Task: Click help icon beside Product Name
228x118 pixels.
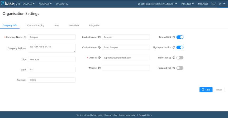Action: (x=99, y=37)
